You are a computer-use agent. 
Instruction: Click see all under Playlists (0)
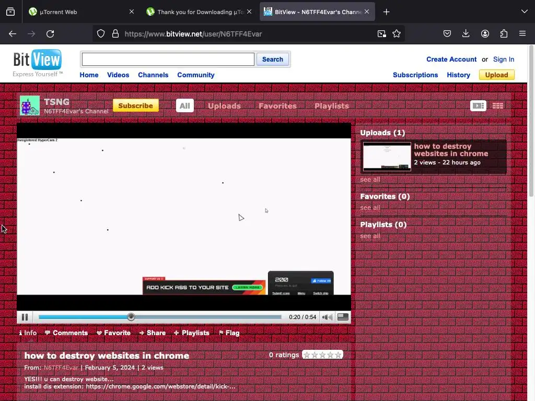pos(370,236)
